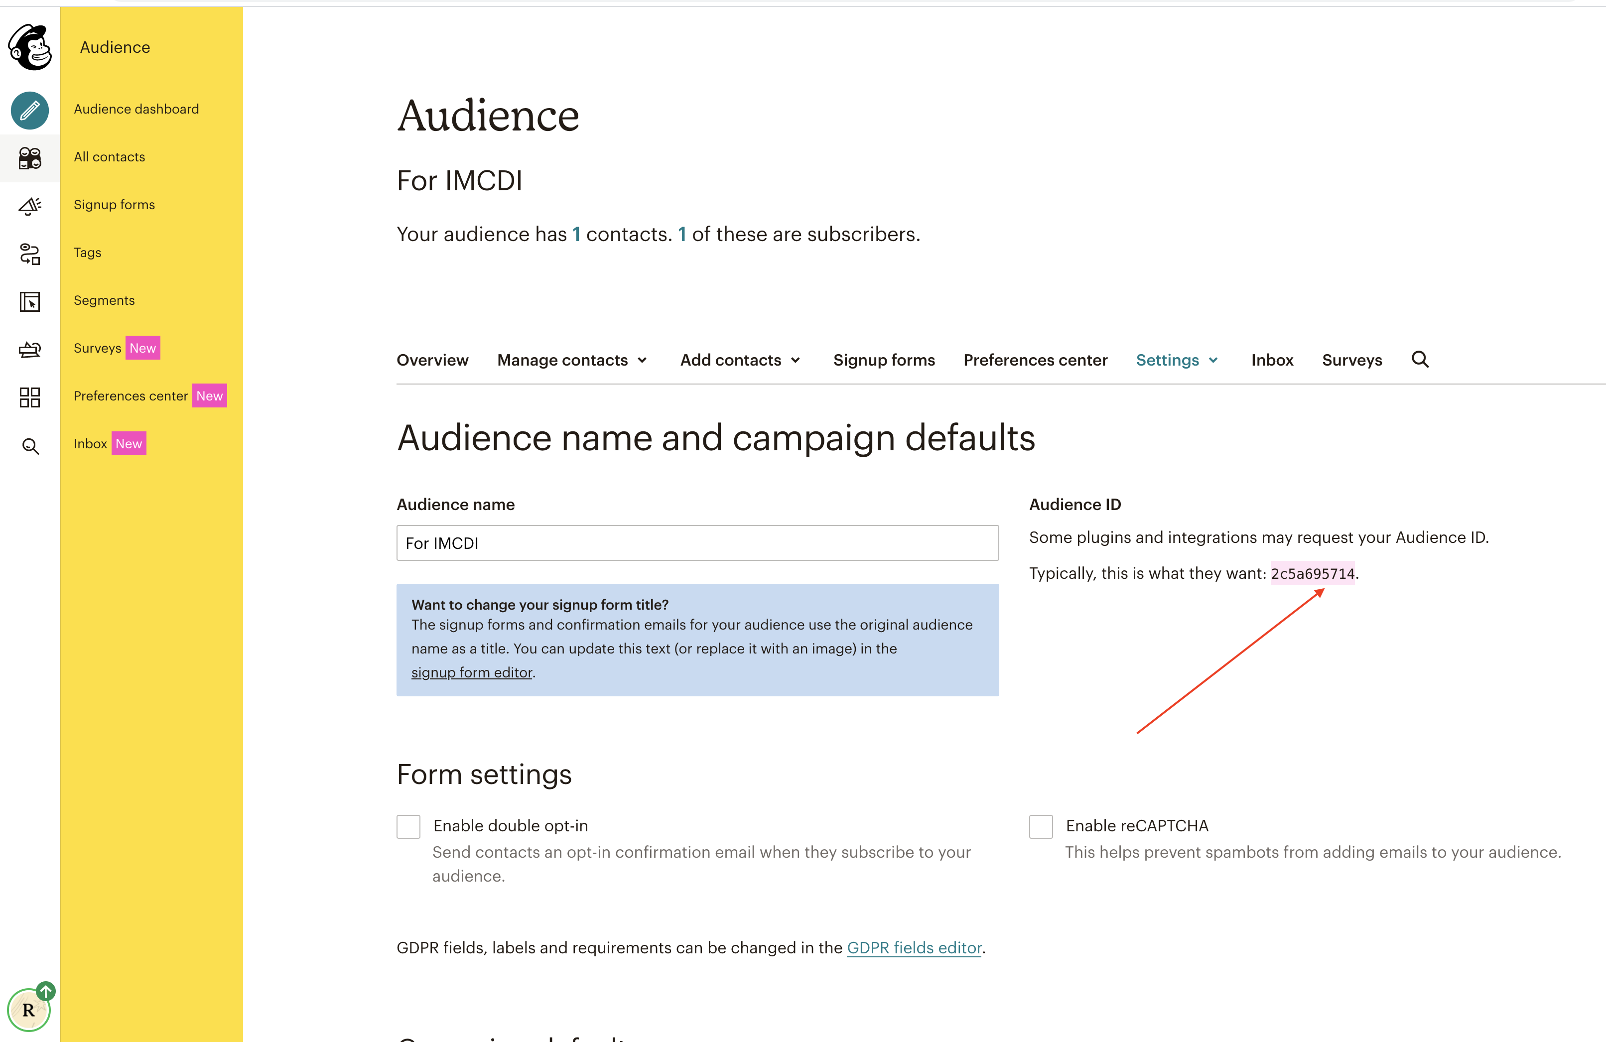The image size is (1606, 1042).
Task: Switch to the Overview tab
Action: point(432,360)
